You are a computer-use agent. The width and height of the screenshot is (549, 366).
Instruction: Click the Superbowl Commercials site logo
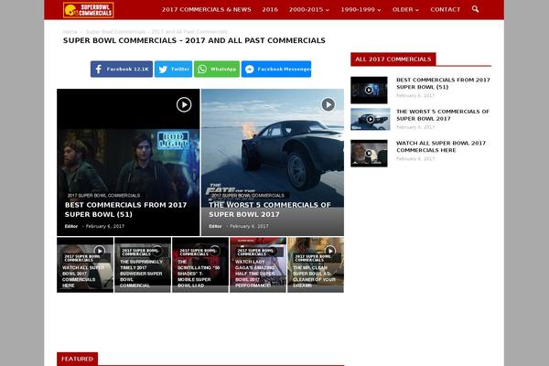[x=88, y=10]
